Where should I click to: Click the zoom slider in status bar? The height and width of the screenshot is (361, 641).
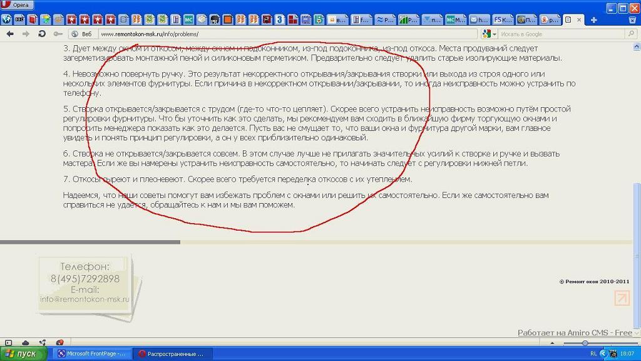click(600, 343)
